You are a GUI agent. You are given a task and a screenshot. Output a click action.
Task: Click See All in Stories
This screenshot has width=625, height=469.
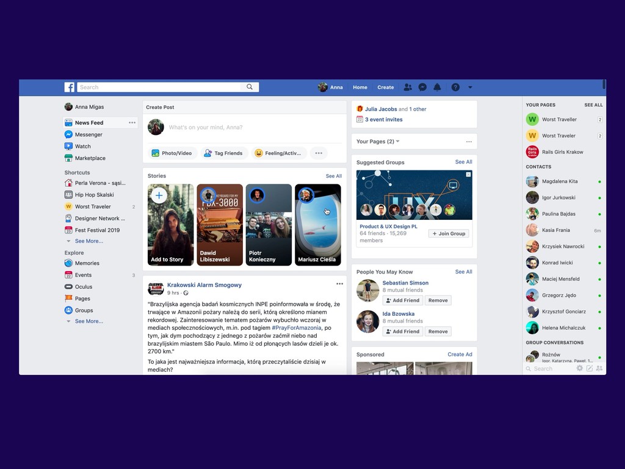click(334, 176)
